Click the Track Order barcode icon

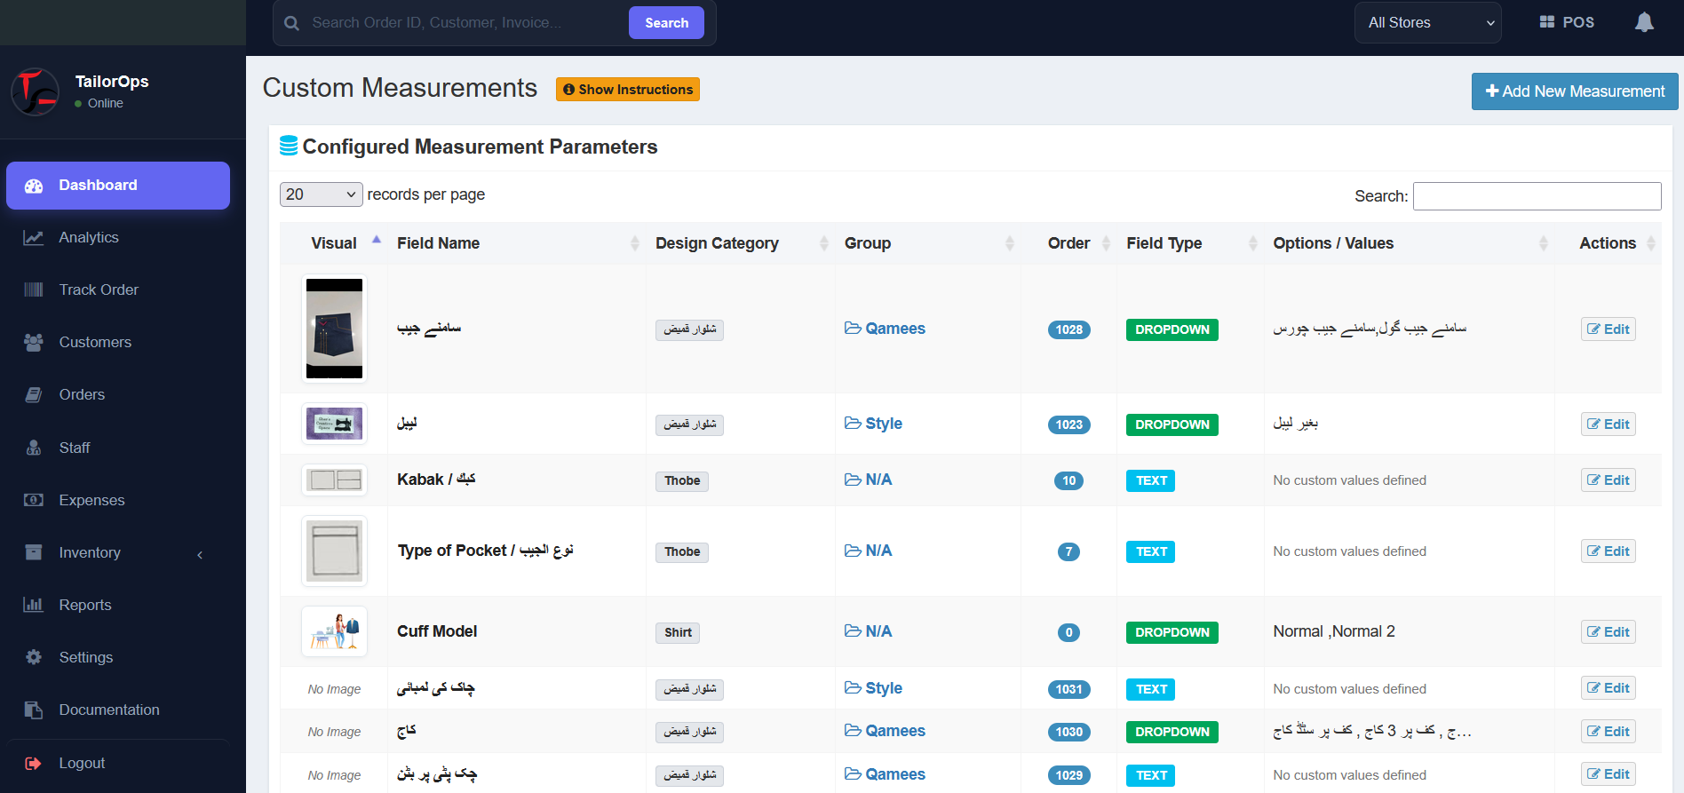[x=34, y=289]
